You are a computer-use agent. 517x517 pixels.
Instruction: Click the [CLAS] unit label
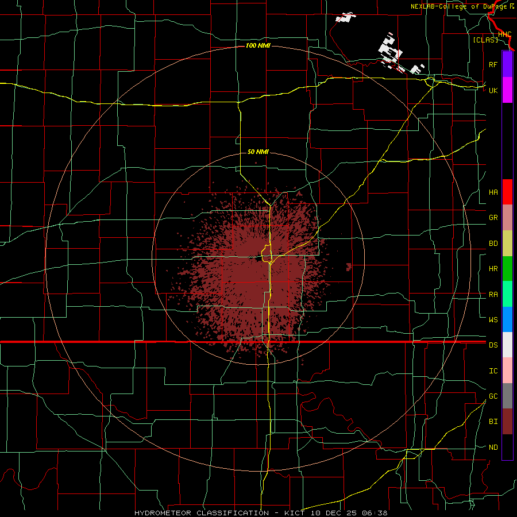[x=485, y=40]
